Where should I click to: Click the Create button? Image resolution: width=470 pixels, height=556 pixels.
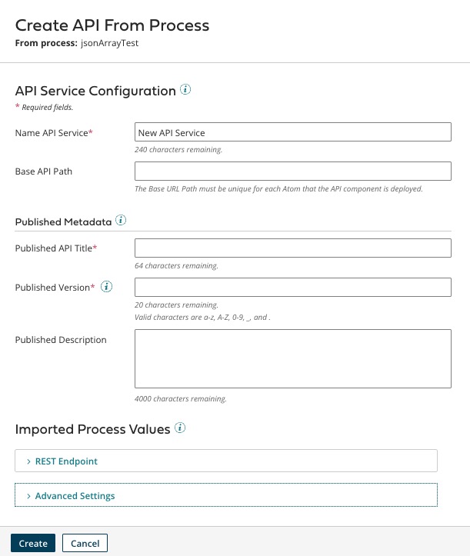[33, 543]
